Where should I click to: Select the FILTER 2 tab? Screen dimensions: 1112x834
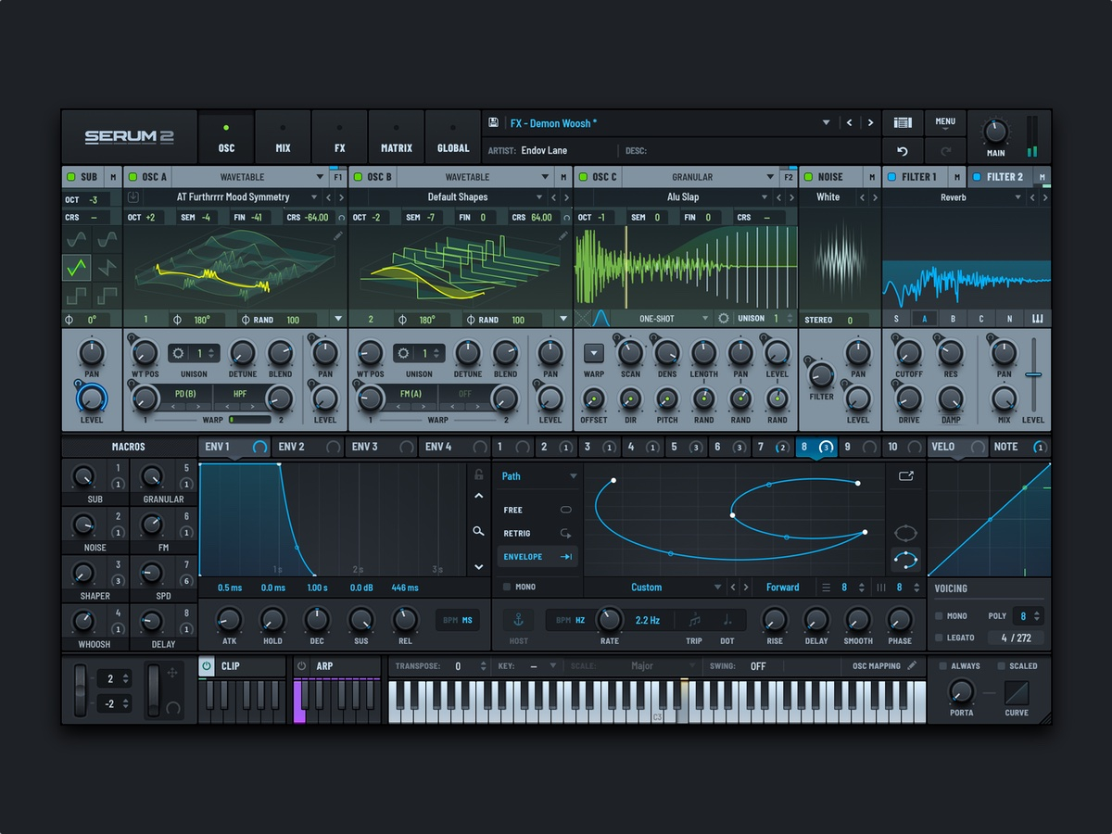[1005, 177]
